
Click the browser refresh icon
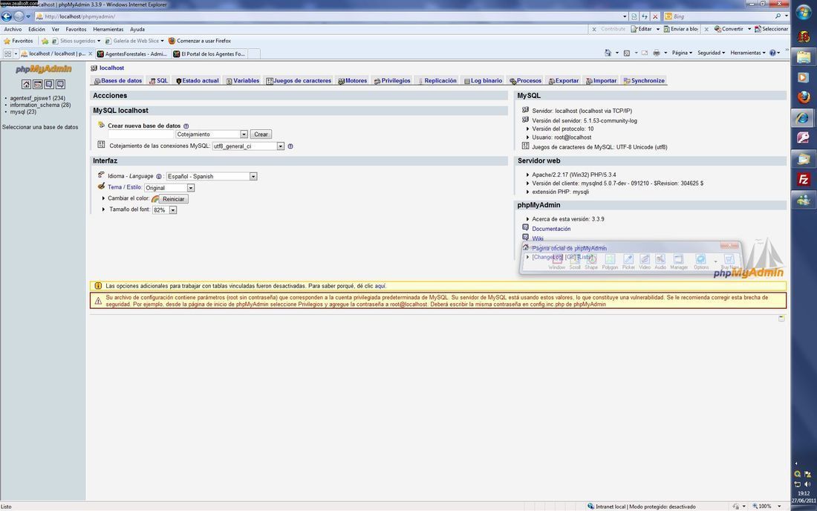(645, 16)
